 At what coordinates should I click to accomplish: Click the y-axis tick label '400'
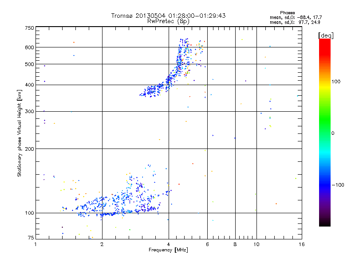30,85
